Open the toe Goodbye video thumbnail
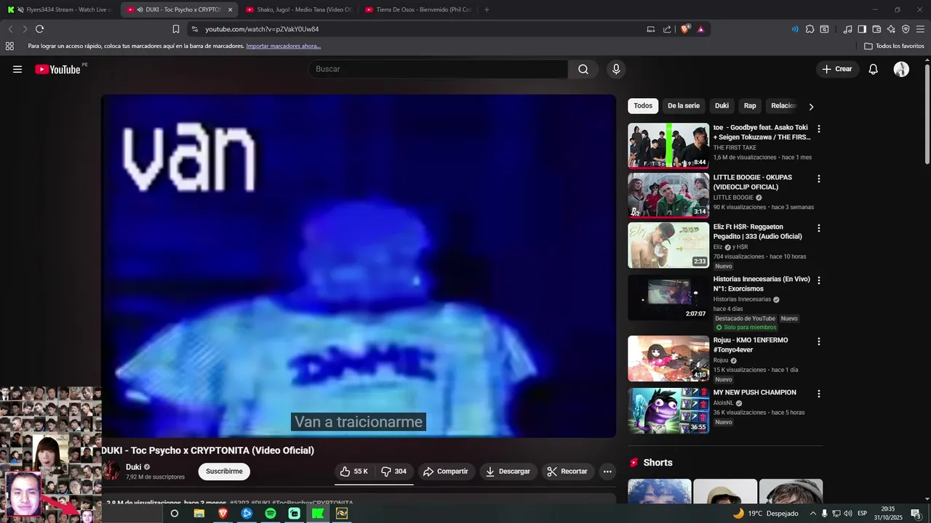 (x=668, y=146)
